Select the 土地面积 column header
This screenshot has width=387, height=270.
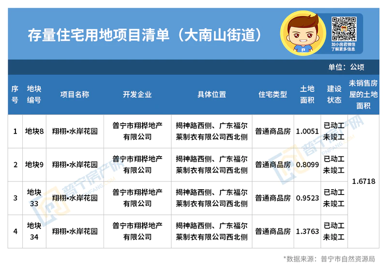tap(307, 94)
